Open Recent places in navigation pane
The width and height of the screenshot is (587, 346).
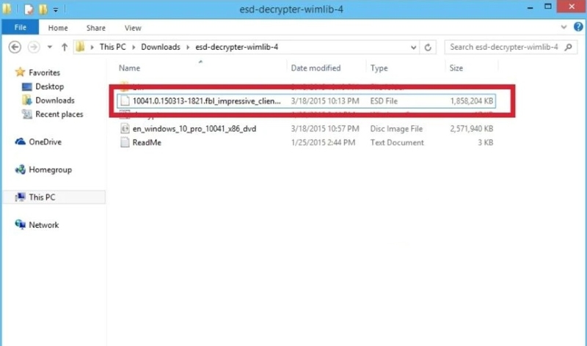pyautogui.click(x=59, y=114)
